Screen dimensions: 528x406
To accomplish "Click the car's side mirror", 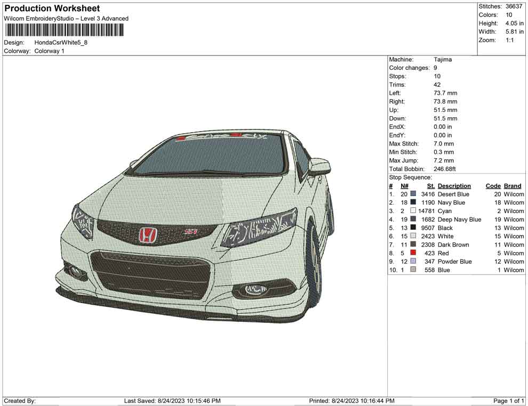I will pos(319,166).
